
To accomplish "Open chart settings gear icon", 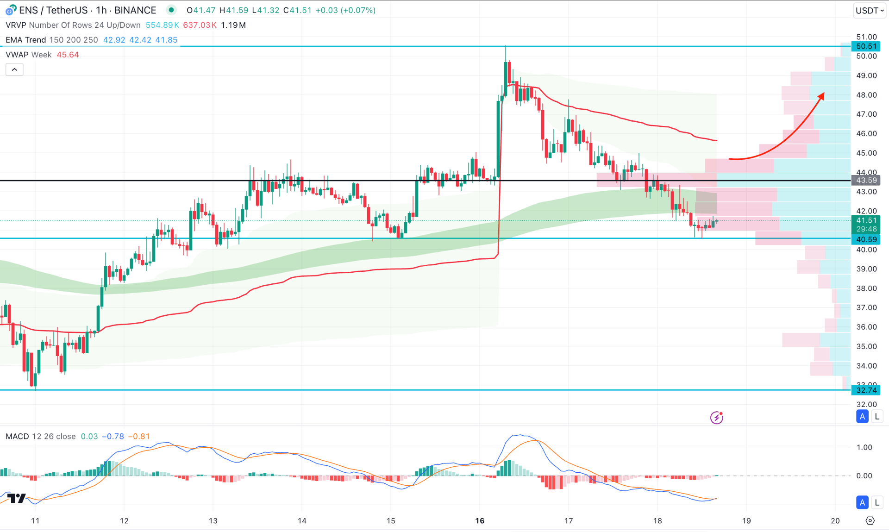I will [x=870, y=520].
